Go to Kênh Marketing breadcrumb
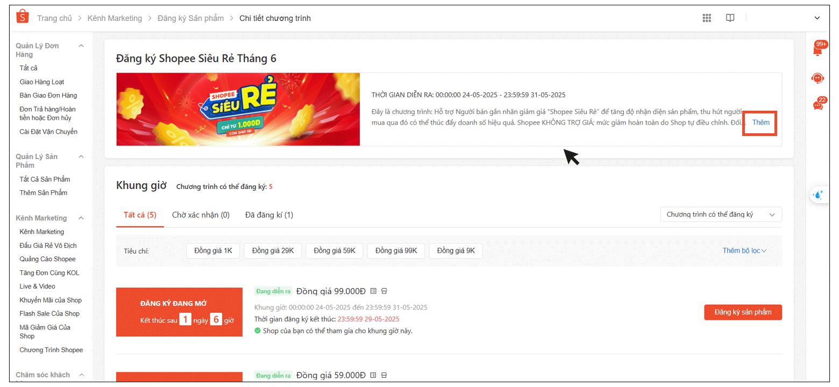The image size is (839, 387). [113, 18]
